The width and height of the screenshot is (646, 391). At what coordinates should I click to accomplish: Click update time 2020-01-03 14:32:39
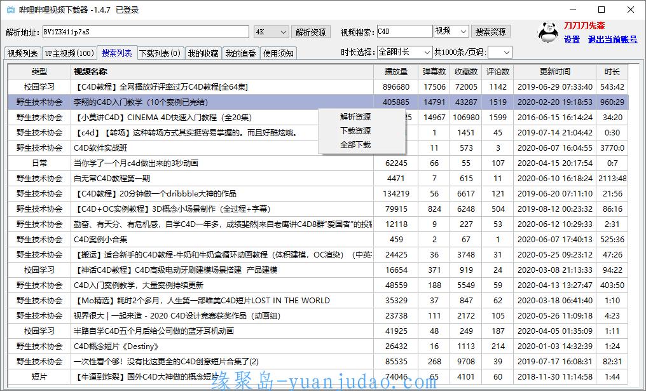pyautogui.click(x=555, y=346)
